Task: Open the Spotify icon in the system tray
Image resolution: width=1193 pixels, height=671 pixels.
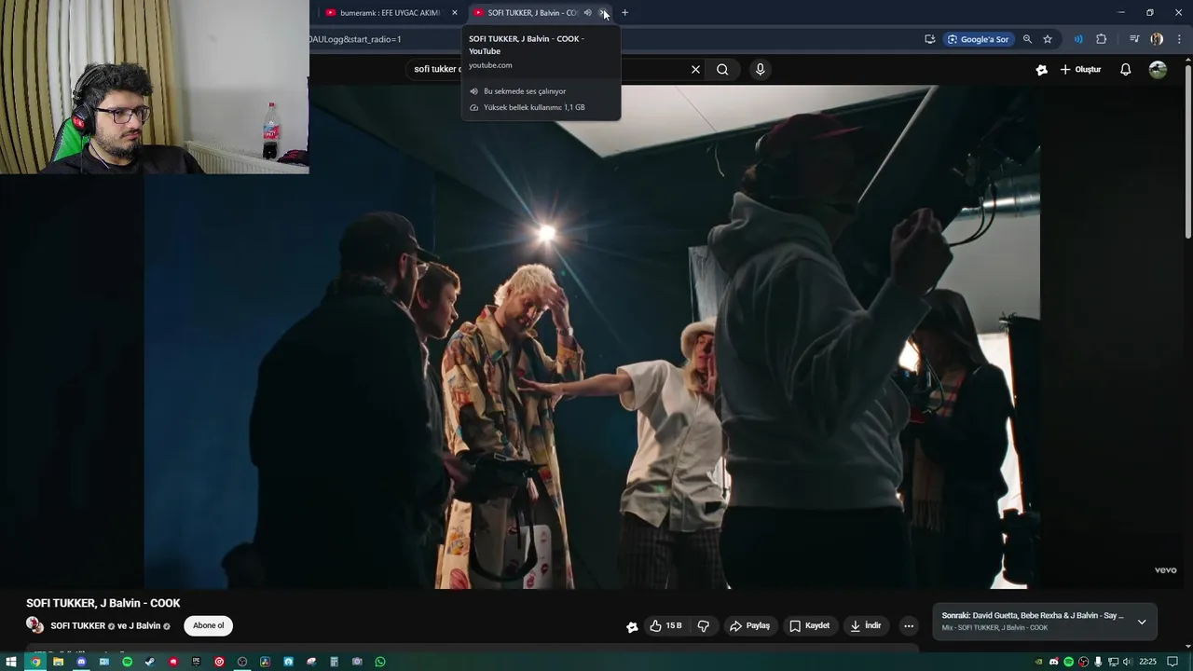Action: click(x=1069, y=662)
